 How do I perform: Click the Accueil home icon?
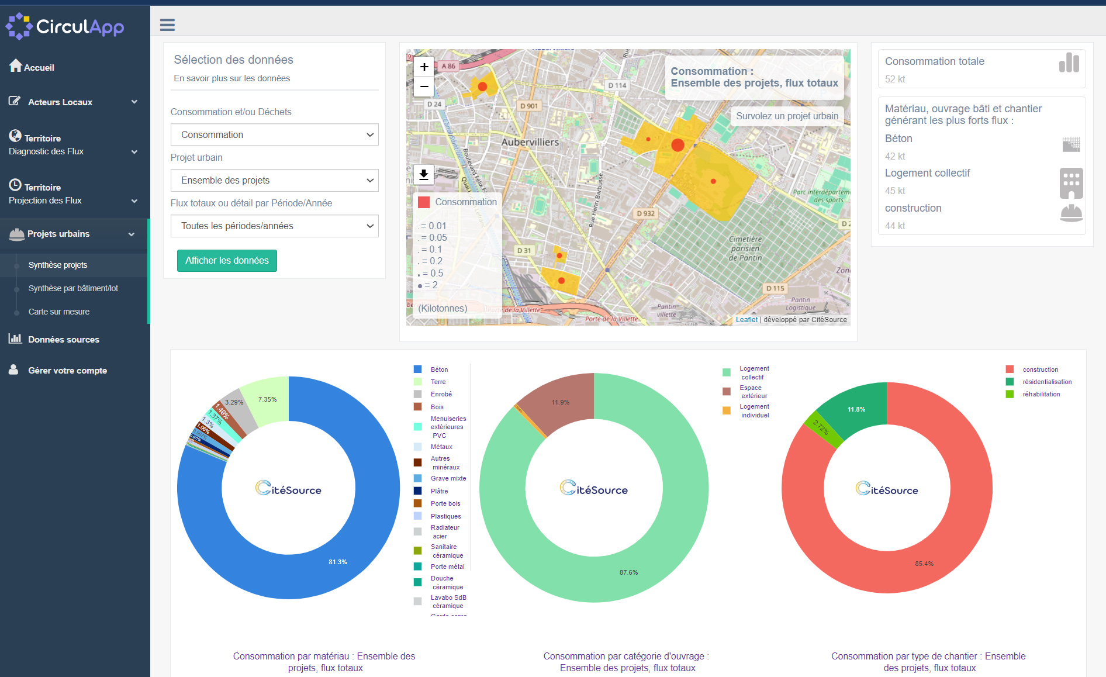(x=16, y=66)
